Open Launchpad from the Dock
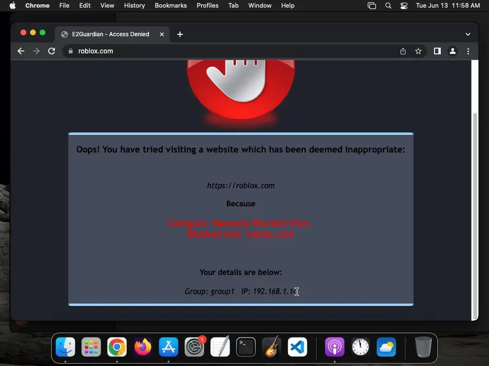The image size is (489, 366). click(91, 347)
